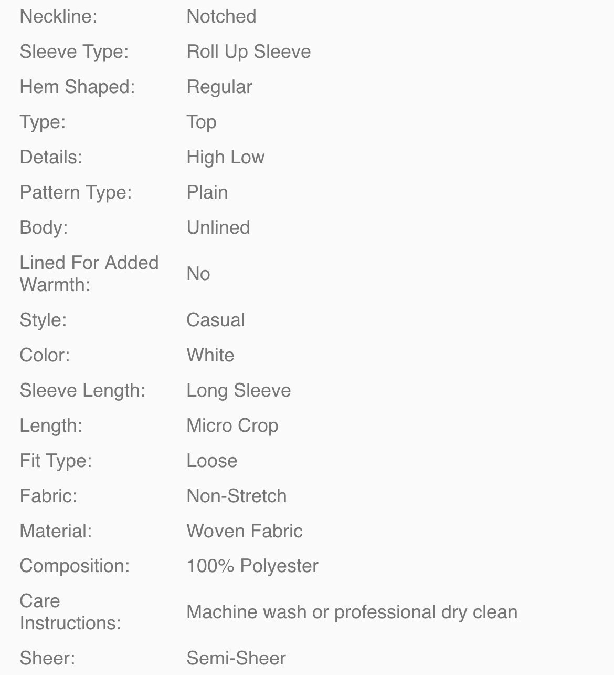The height and width of the screenshot is (675, 614).
Task: Click the Care Instructions label
Action: coord(70,612)
